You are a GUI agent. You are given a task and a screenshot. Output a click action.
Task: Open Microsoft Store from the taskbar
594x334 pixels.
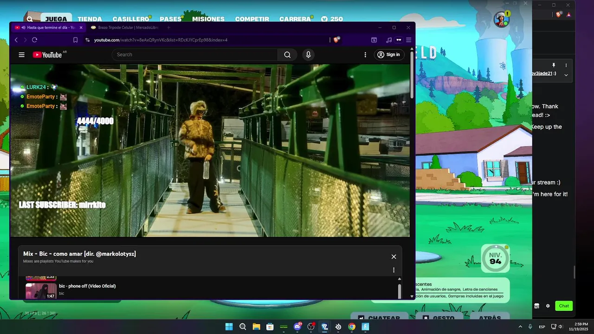tap(270, 327)
